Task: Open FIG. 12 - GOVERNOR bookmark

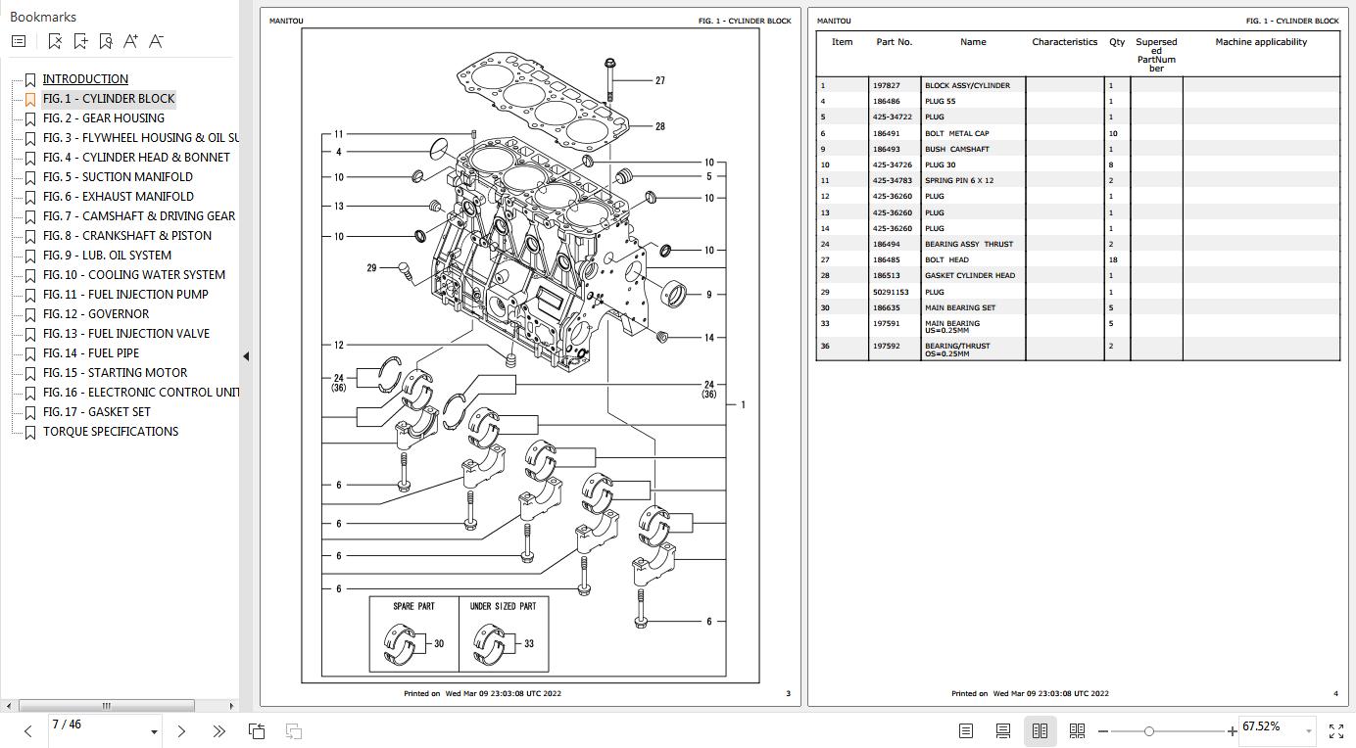Action: (x=96, y=314)
